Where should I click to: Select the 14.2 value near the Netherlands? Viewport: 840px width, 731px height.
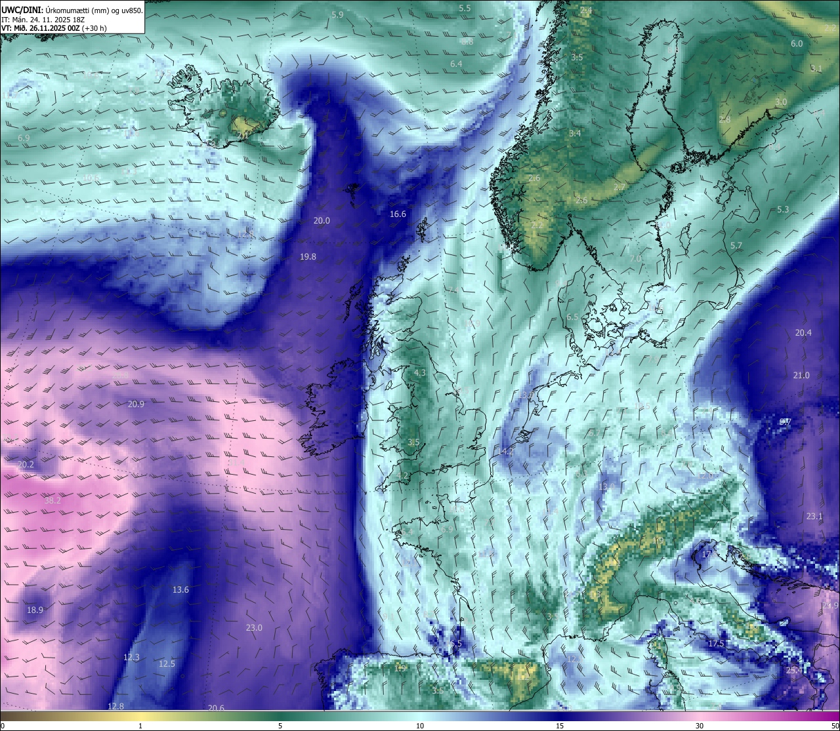(x=505, y=452)
